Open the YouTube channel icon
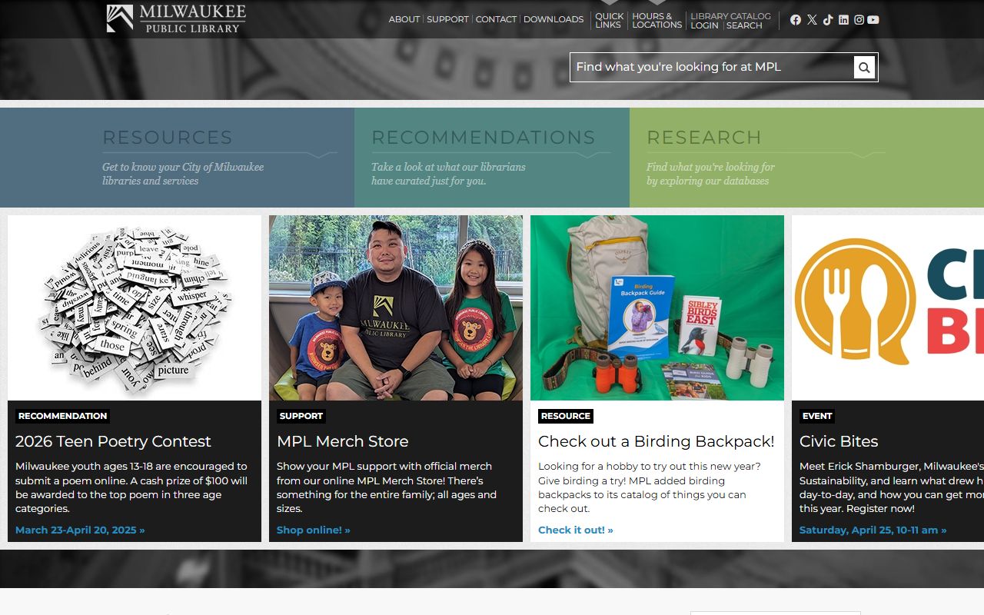Image resolution: width=984 pixels, height=615 pixels. [x=873, y=20]
